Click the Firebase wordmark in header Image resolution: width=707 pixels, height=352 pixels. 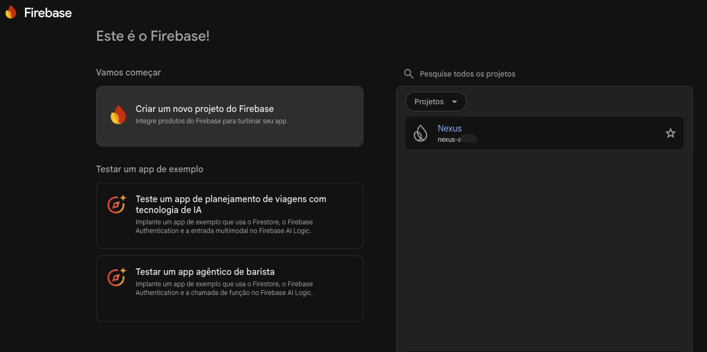click(48, 13)
